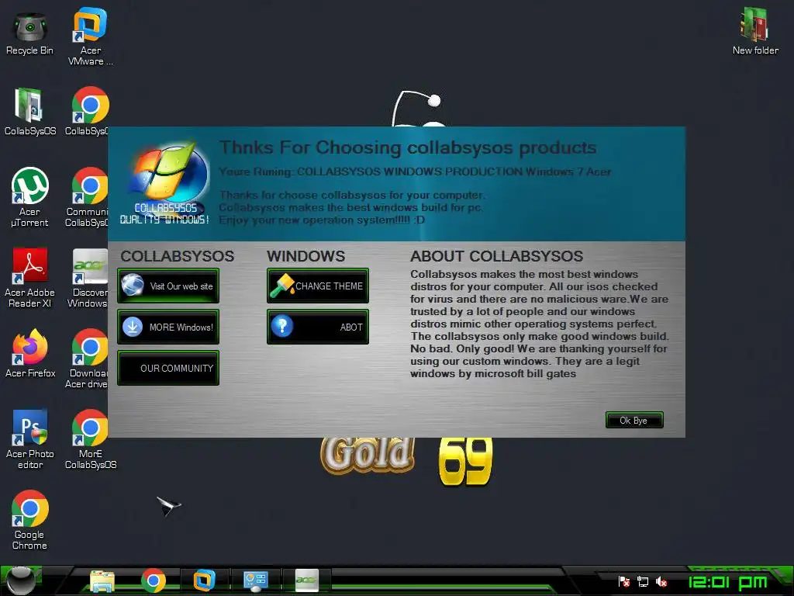The image size is (794, 596).
Task: Launch Acer Adobe Reader XI shortcut
Action: (x=29, y=278)
